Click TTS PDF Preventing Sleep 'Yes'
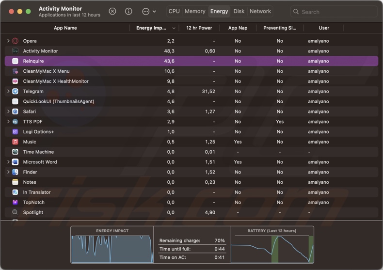 [x=280, y=122]
